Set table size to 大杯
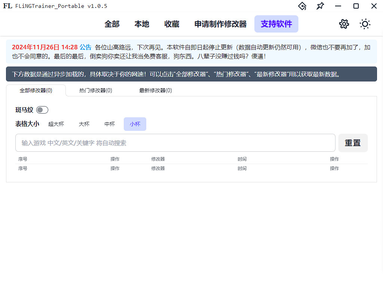383x287 pixels. pyautogui.click(x=84, y=124)
